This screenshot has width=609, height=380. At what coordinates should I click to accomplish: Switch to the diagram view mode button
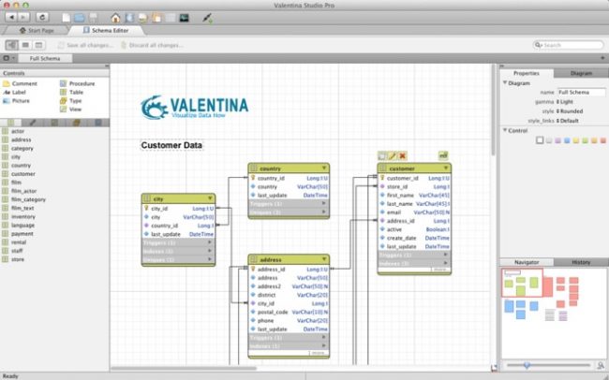click(x=11, y=45)
